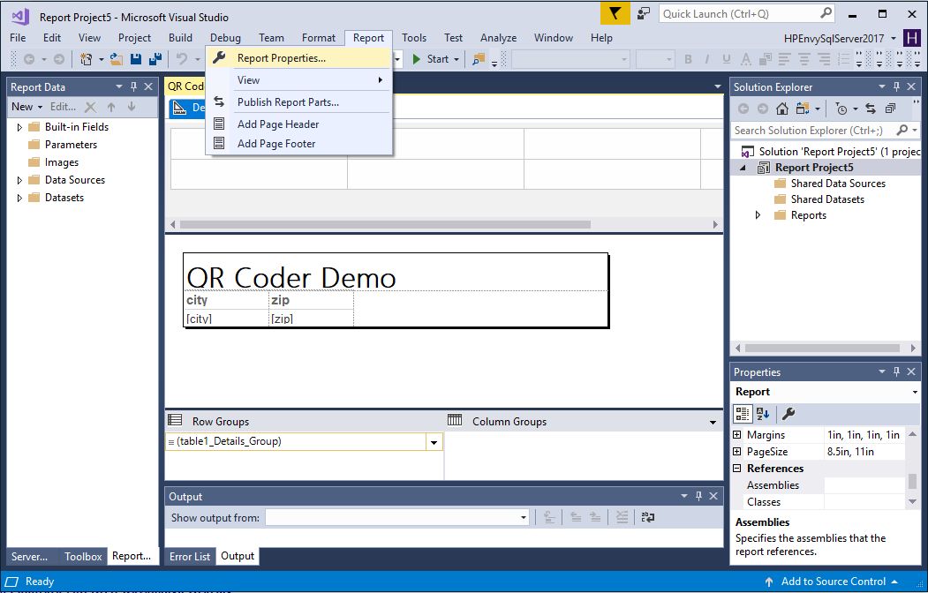
Task: Click the Clear All icon in Output panel
Action: [622, 517]
